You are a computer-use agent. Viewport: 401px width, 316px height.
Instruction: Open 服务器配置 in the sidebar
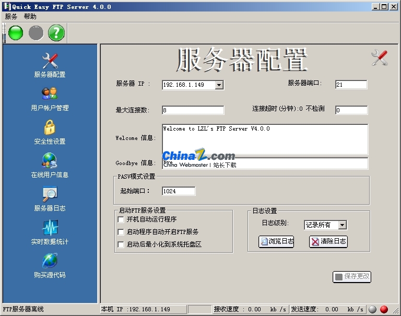tap(50, 65)
